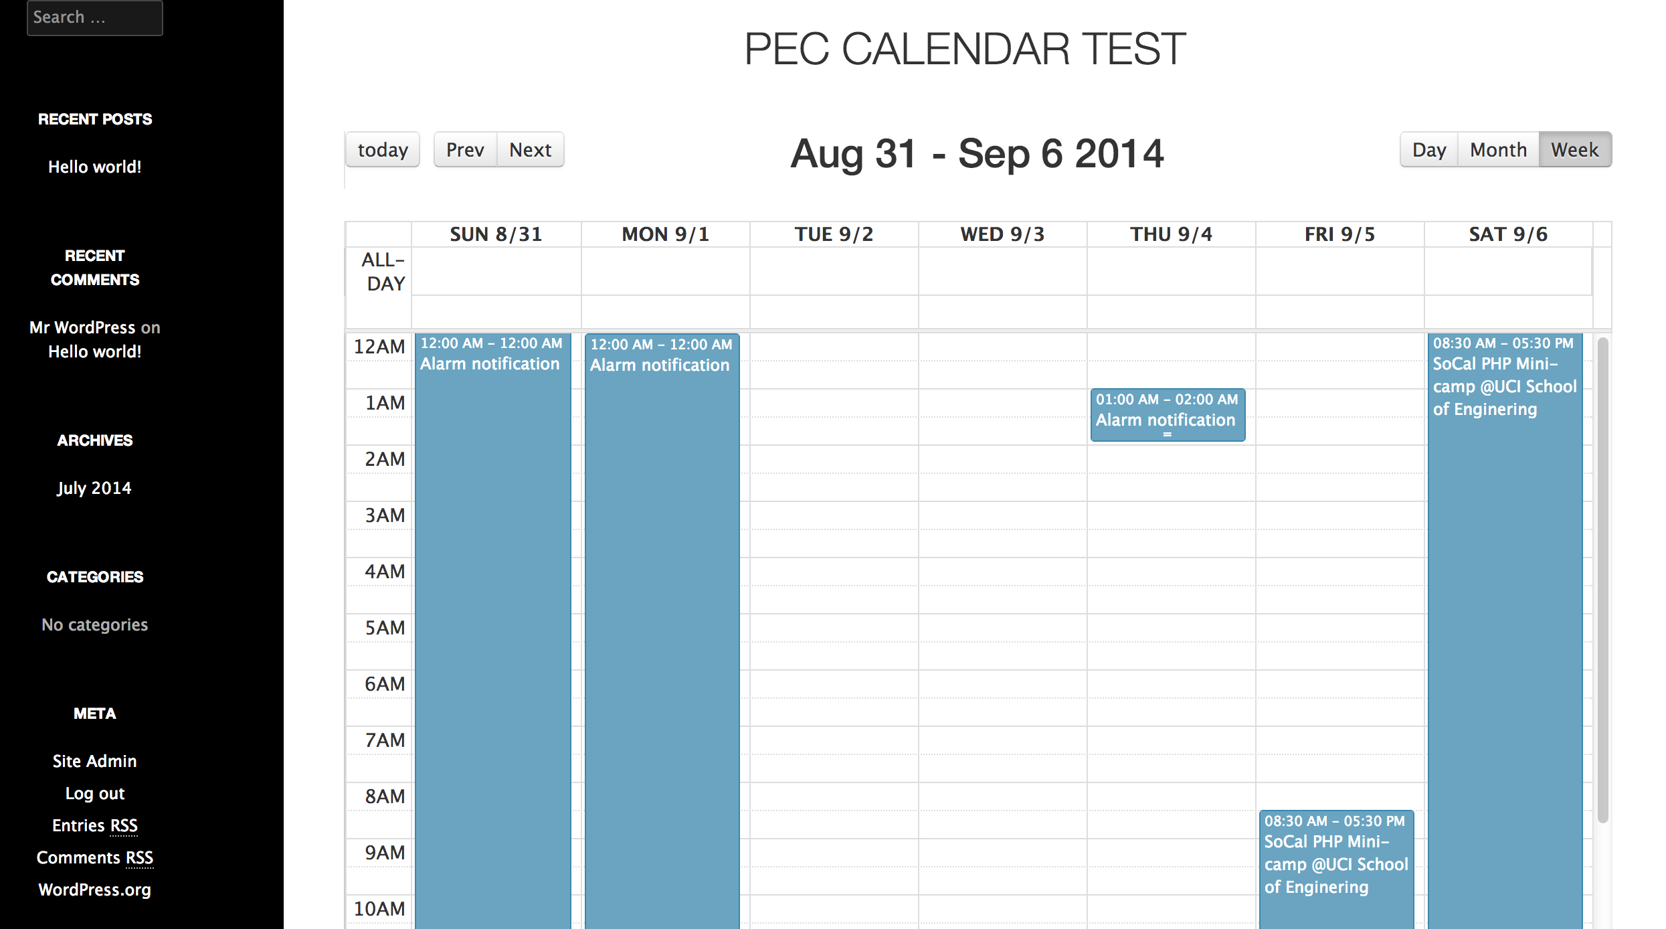Open the July 2014 archive
This screenshot has width=1666, height=929.
(x=94, y=488)
